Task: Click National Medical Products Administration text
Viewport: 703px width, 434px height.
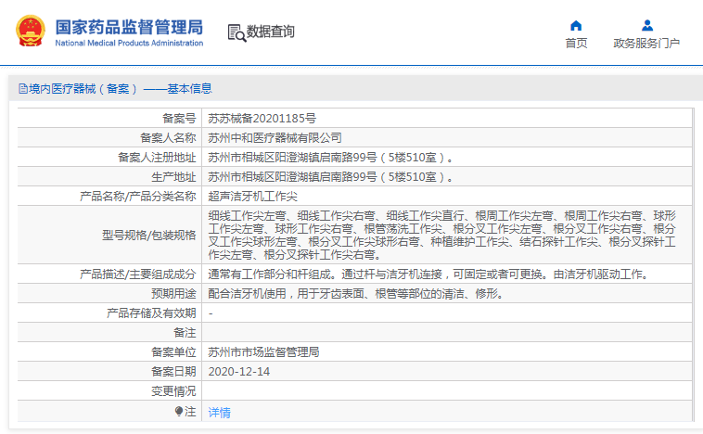Action: (129, 43)
